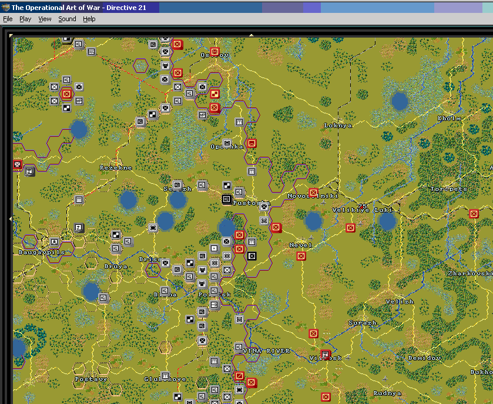Select the gray HQ unit by lake south of Druya
This screenshot has width=493, height=404.
pyautogui.click(x=103, y=298)
